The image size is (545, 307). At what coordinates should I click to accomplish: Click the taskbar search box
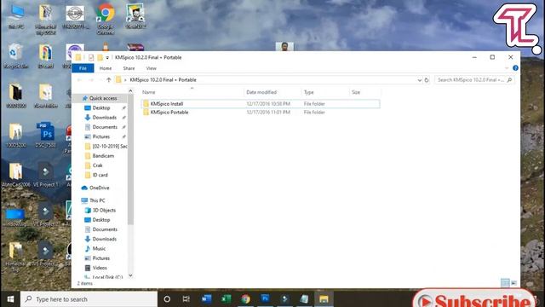[x=89, y=299]
